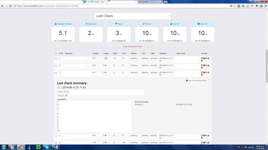Show the bar chart for row 4
The image size is (268, 150).
(x=208, y=135)
